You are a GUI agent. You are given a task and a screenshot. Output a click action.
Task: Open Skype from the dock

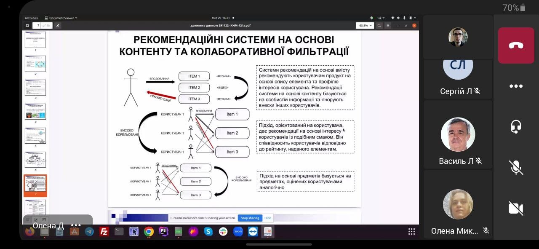click(208, 231)
